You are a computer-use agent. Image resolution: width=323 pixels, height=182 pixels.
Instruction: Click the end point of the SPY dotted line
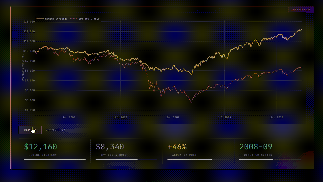coord(302,67)
